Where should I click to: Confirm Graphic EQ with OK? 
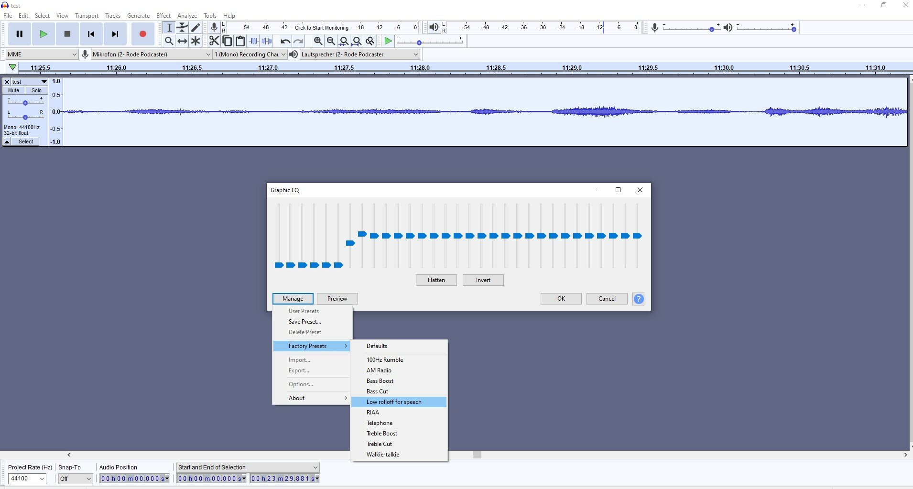(561, 299)
